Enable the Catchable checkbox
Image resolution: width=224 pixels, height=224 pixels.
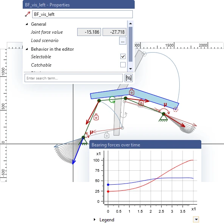click(x=123, y=65)
